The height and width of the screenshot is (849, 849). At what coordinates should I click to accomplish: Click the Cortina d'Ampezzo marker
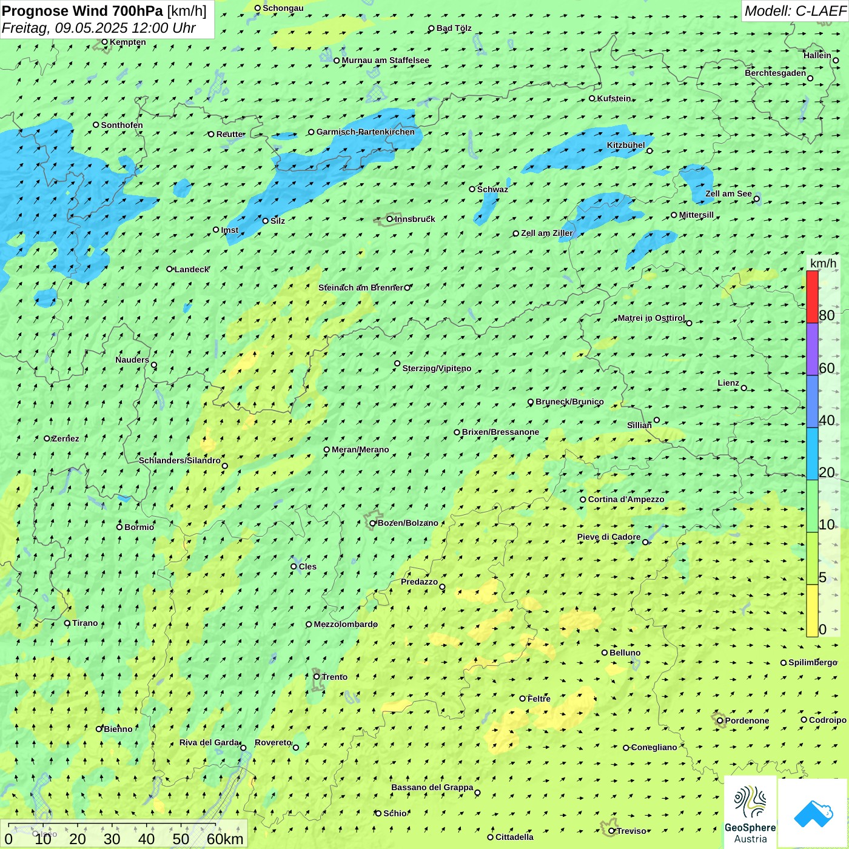coord(583,500)
